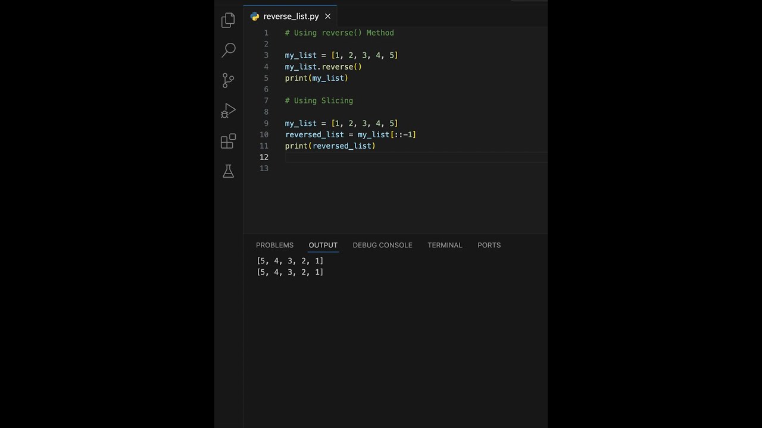Click 'print(reversed_list)' on line 11
The width and height of the screenshot is (762, 428).
330,146
